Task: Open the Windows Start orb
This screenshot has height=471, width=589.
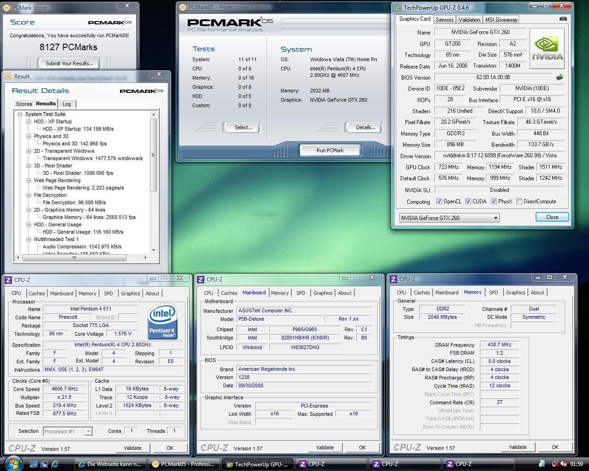Action: click(x=12, y=463)
